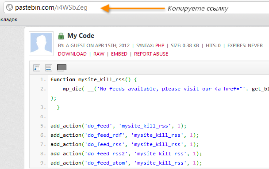Click the open lock icon beside My Code
This screenshot has height=169, width=269.
61,36
